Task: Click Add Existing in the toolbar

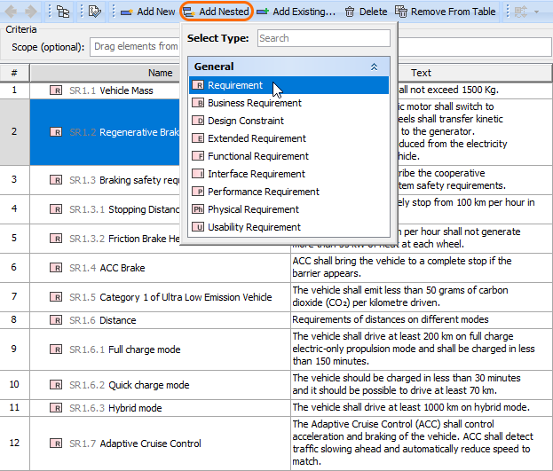Action: point(296,12)
